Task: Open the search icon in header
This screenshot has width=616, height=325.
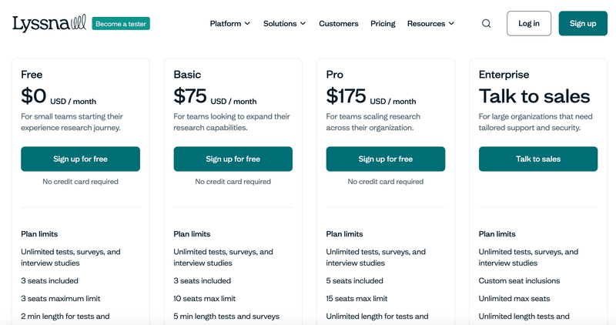Action: click(x=486, y=23)
